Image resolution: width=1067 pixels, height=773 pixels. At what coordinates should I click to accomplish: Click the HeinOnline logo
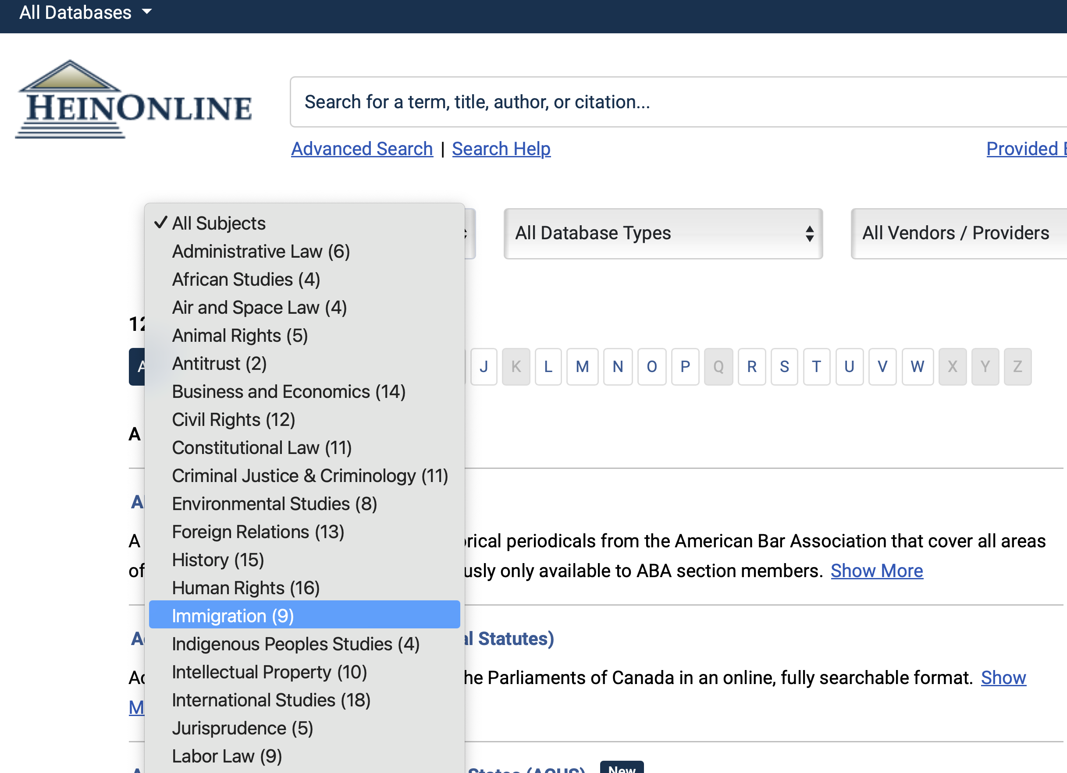pos(134,99)
